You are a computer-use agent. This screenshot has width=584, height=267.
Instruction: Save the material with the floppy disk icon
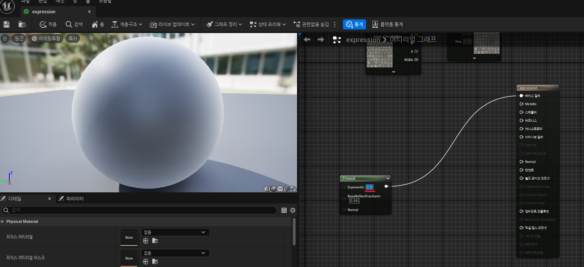point(6,24)
